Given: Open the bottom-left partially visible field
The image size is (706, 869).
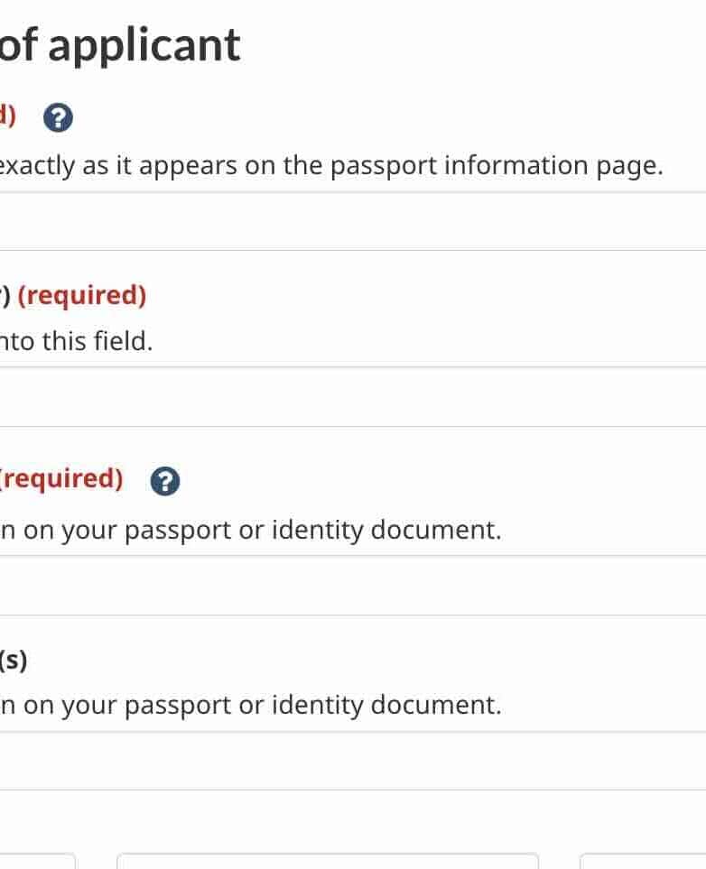Looking at the screenshot, I should [38, 861].
